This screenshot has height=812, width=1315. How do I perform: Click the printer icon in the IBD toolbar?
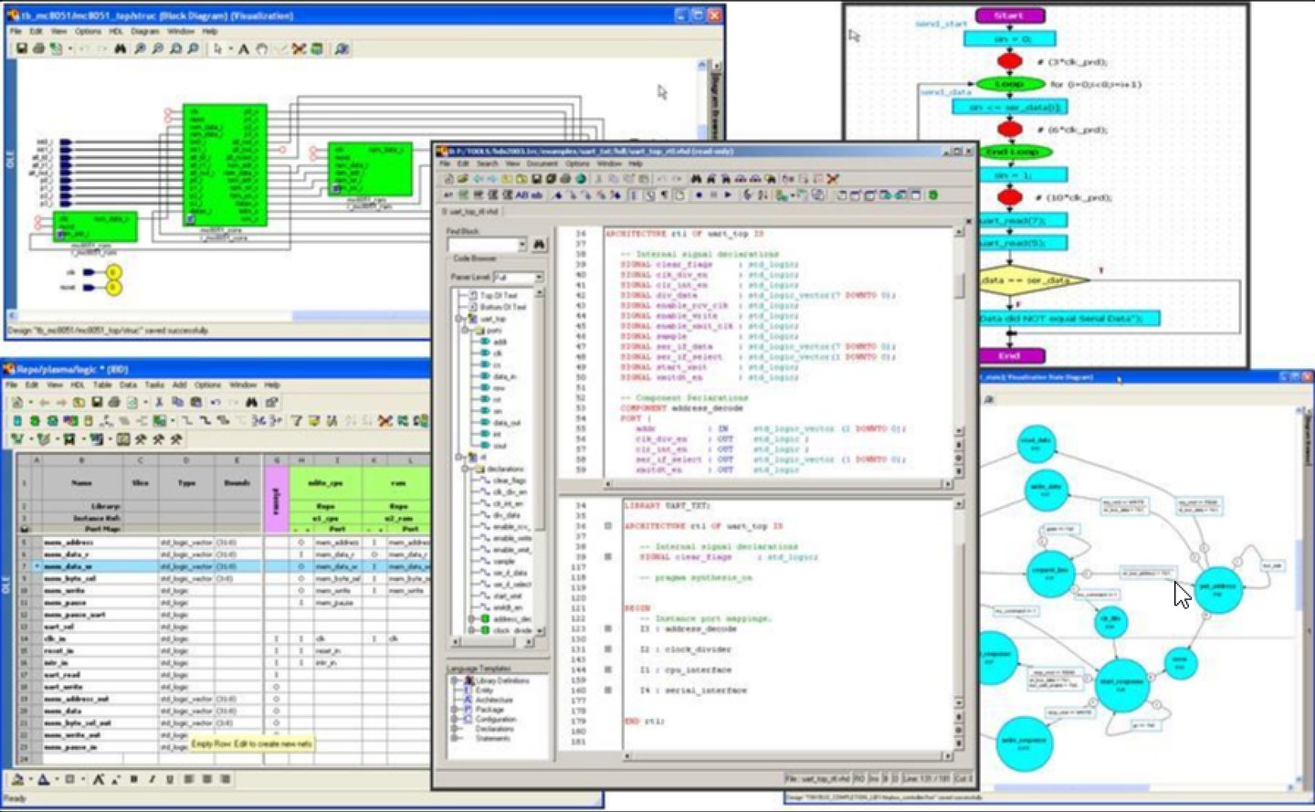(114, 402)
